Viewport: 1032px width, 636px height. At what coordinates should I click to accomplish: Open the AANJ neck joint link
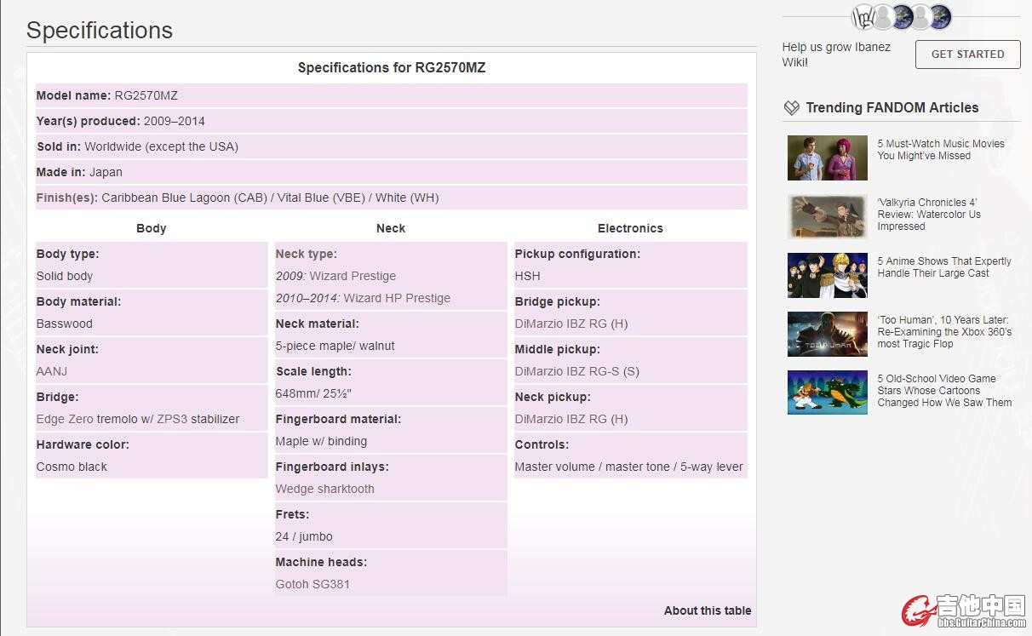(52, 371)
